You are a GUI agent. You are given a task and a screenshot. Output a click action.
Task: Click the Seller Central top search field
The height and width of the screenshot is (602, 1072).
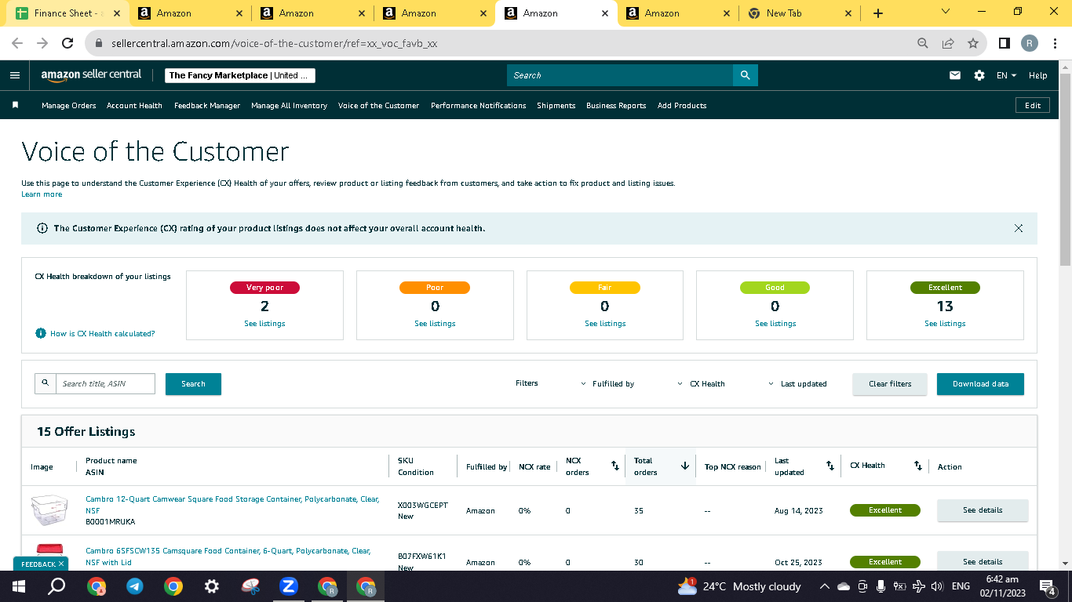coord(620,75)
